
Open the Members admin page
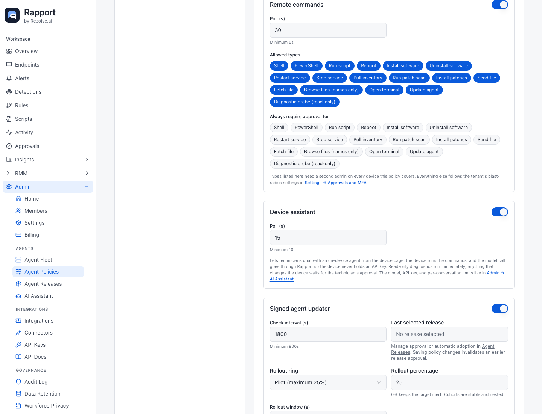[48, 211]
